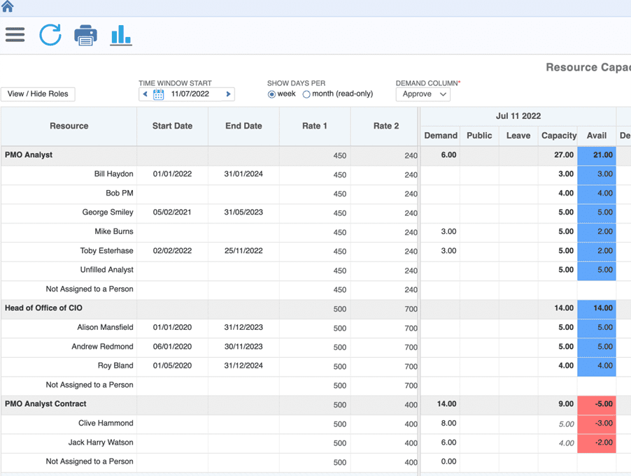This screenshot has width=631, height=476.
Task: Click Toby Esterhase end date 25/11/2022
Action: point(243,251)
